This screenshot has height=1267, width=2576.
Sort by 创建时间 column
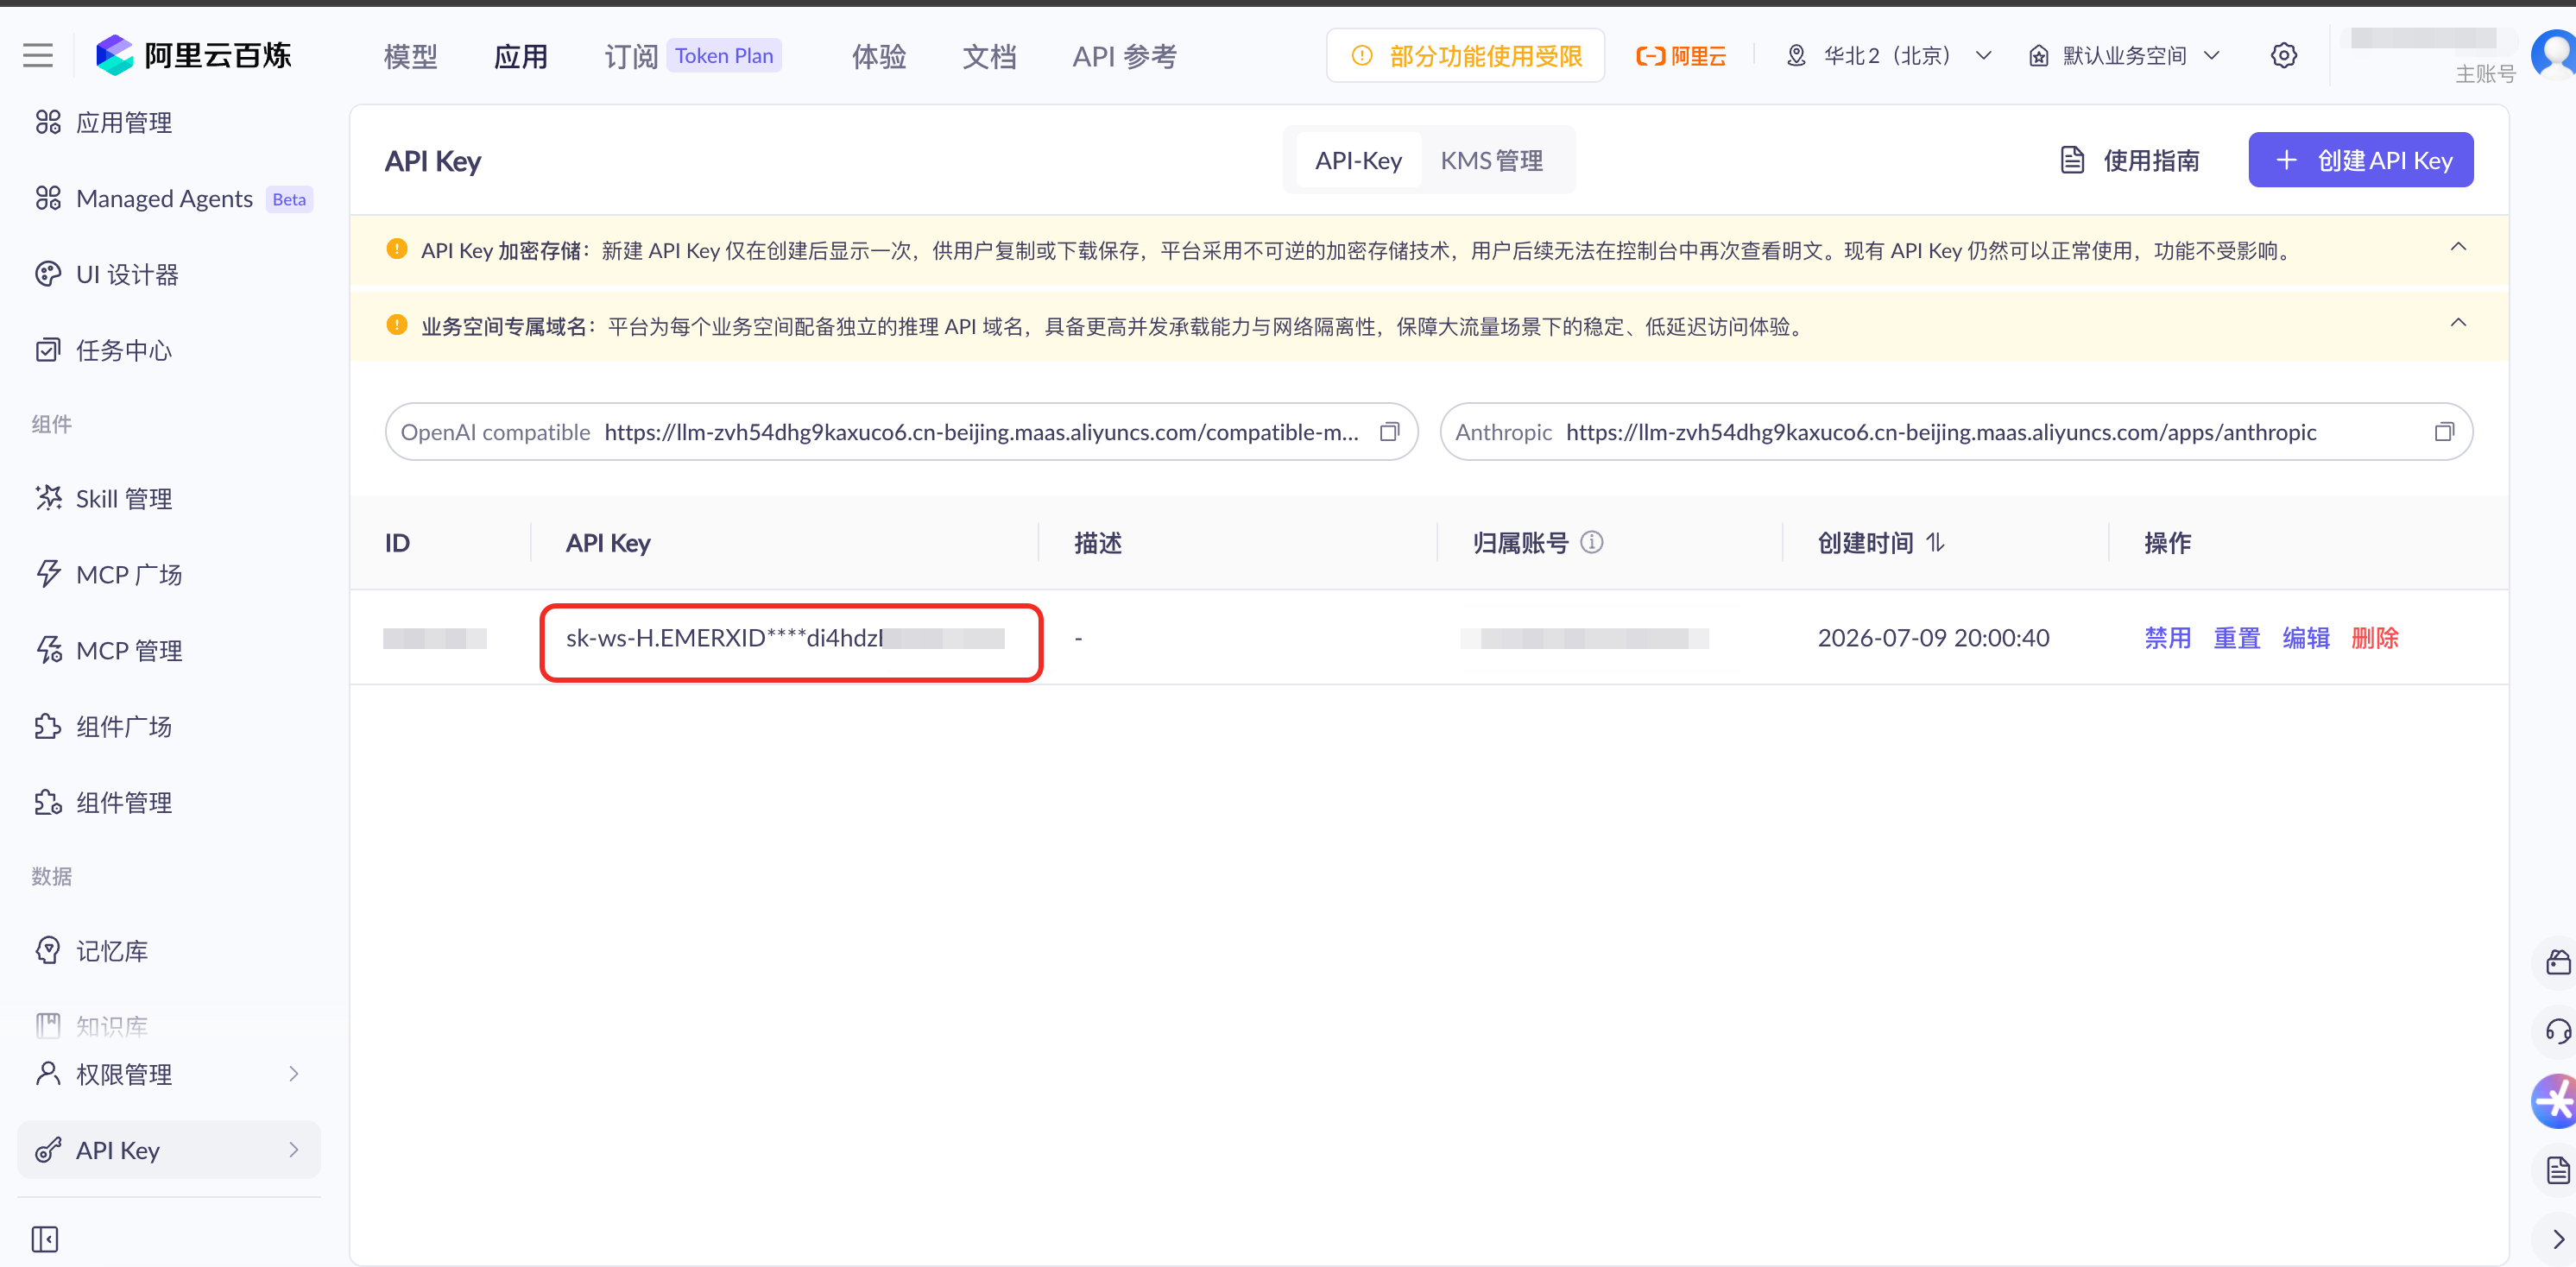[x=1935, y=542]
